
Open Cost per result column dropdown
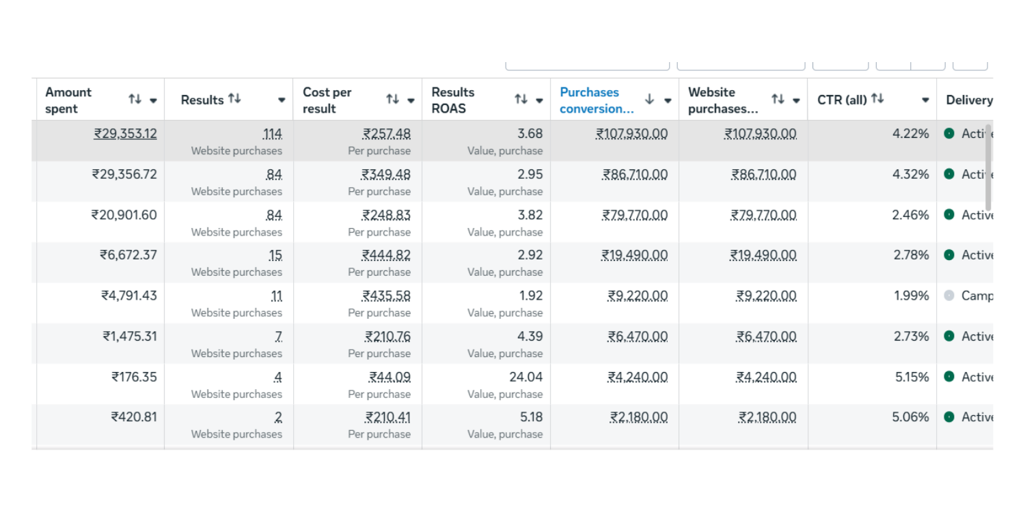click(411, 100)
